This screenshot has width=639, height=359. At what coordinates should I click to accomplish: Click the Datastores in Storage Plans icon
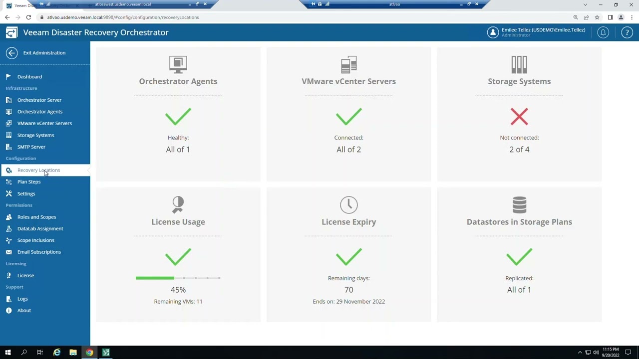pos(519,204)
